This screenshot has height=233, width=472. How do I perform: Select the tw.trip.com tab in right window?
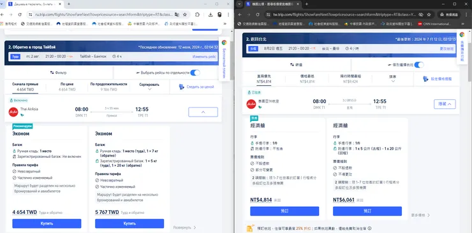pos(273,4)
